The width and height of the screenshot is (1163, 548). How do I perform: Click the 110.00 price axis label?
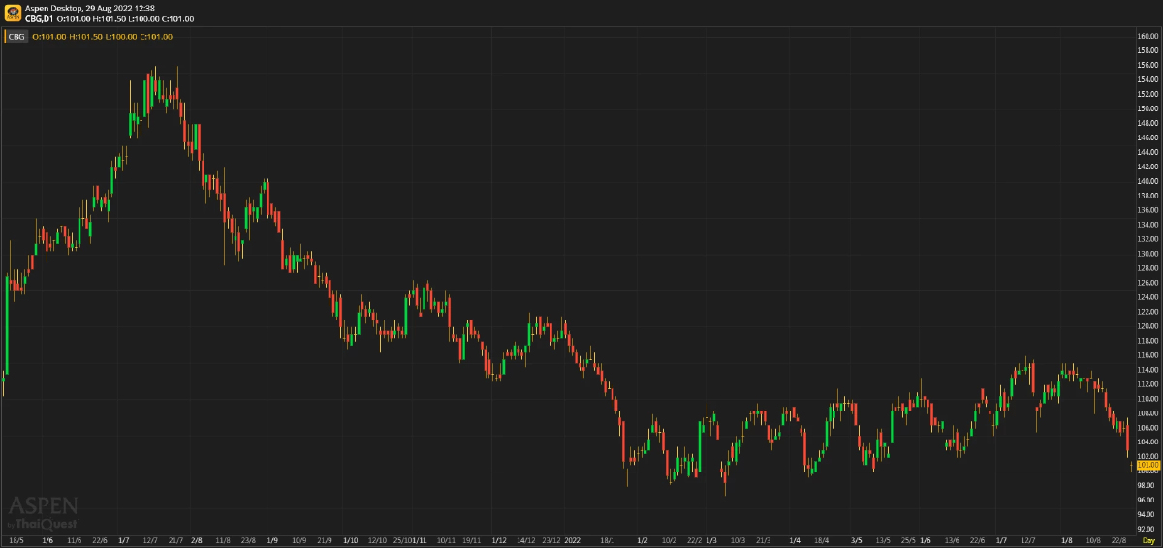coord(1147,399)
